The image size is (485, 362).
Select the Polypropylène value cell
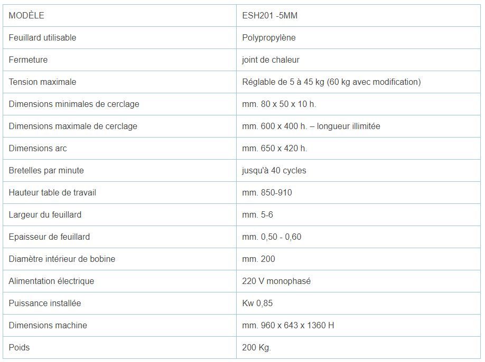tap(268, 38)
